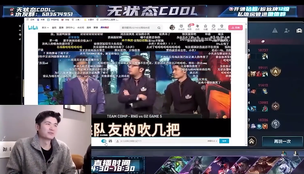Click the winged honor badge beside 13092
The image size is (304, 174).
[276, 106]
